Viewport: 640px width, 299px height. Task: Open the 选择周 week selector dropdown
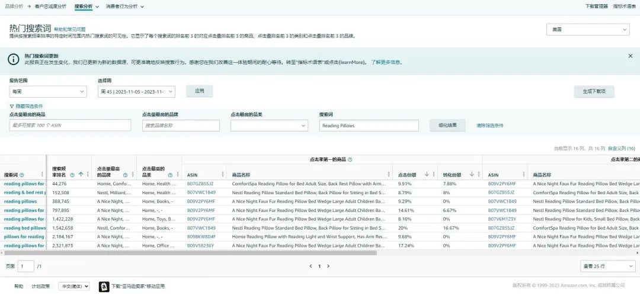click(136, 92)
